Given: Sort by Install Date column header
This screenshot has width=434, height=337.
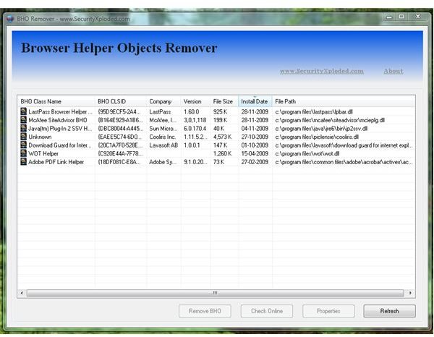Looking at the screenshot, I should [x=255, y=101].
